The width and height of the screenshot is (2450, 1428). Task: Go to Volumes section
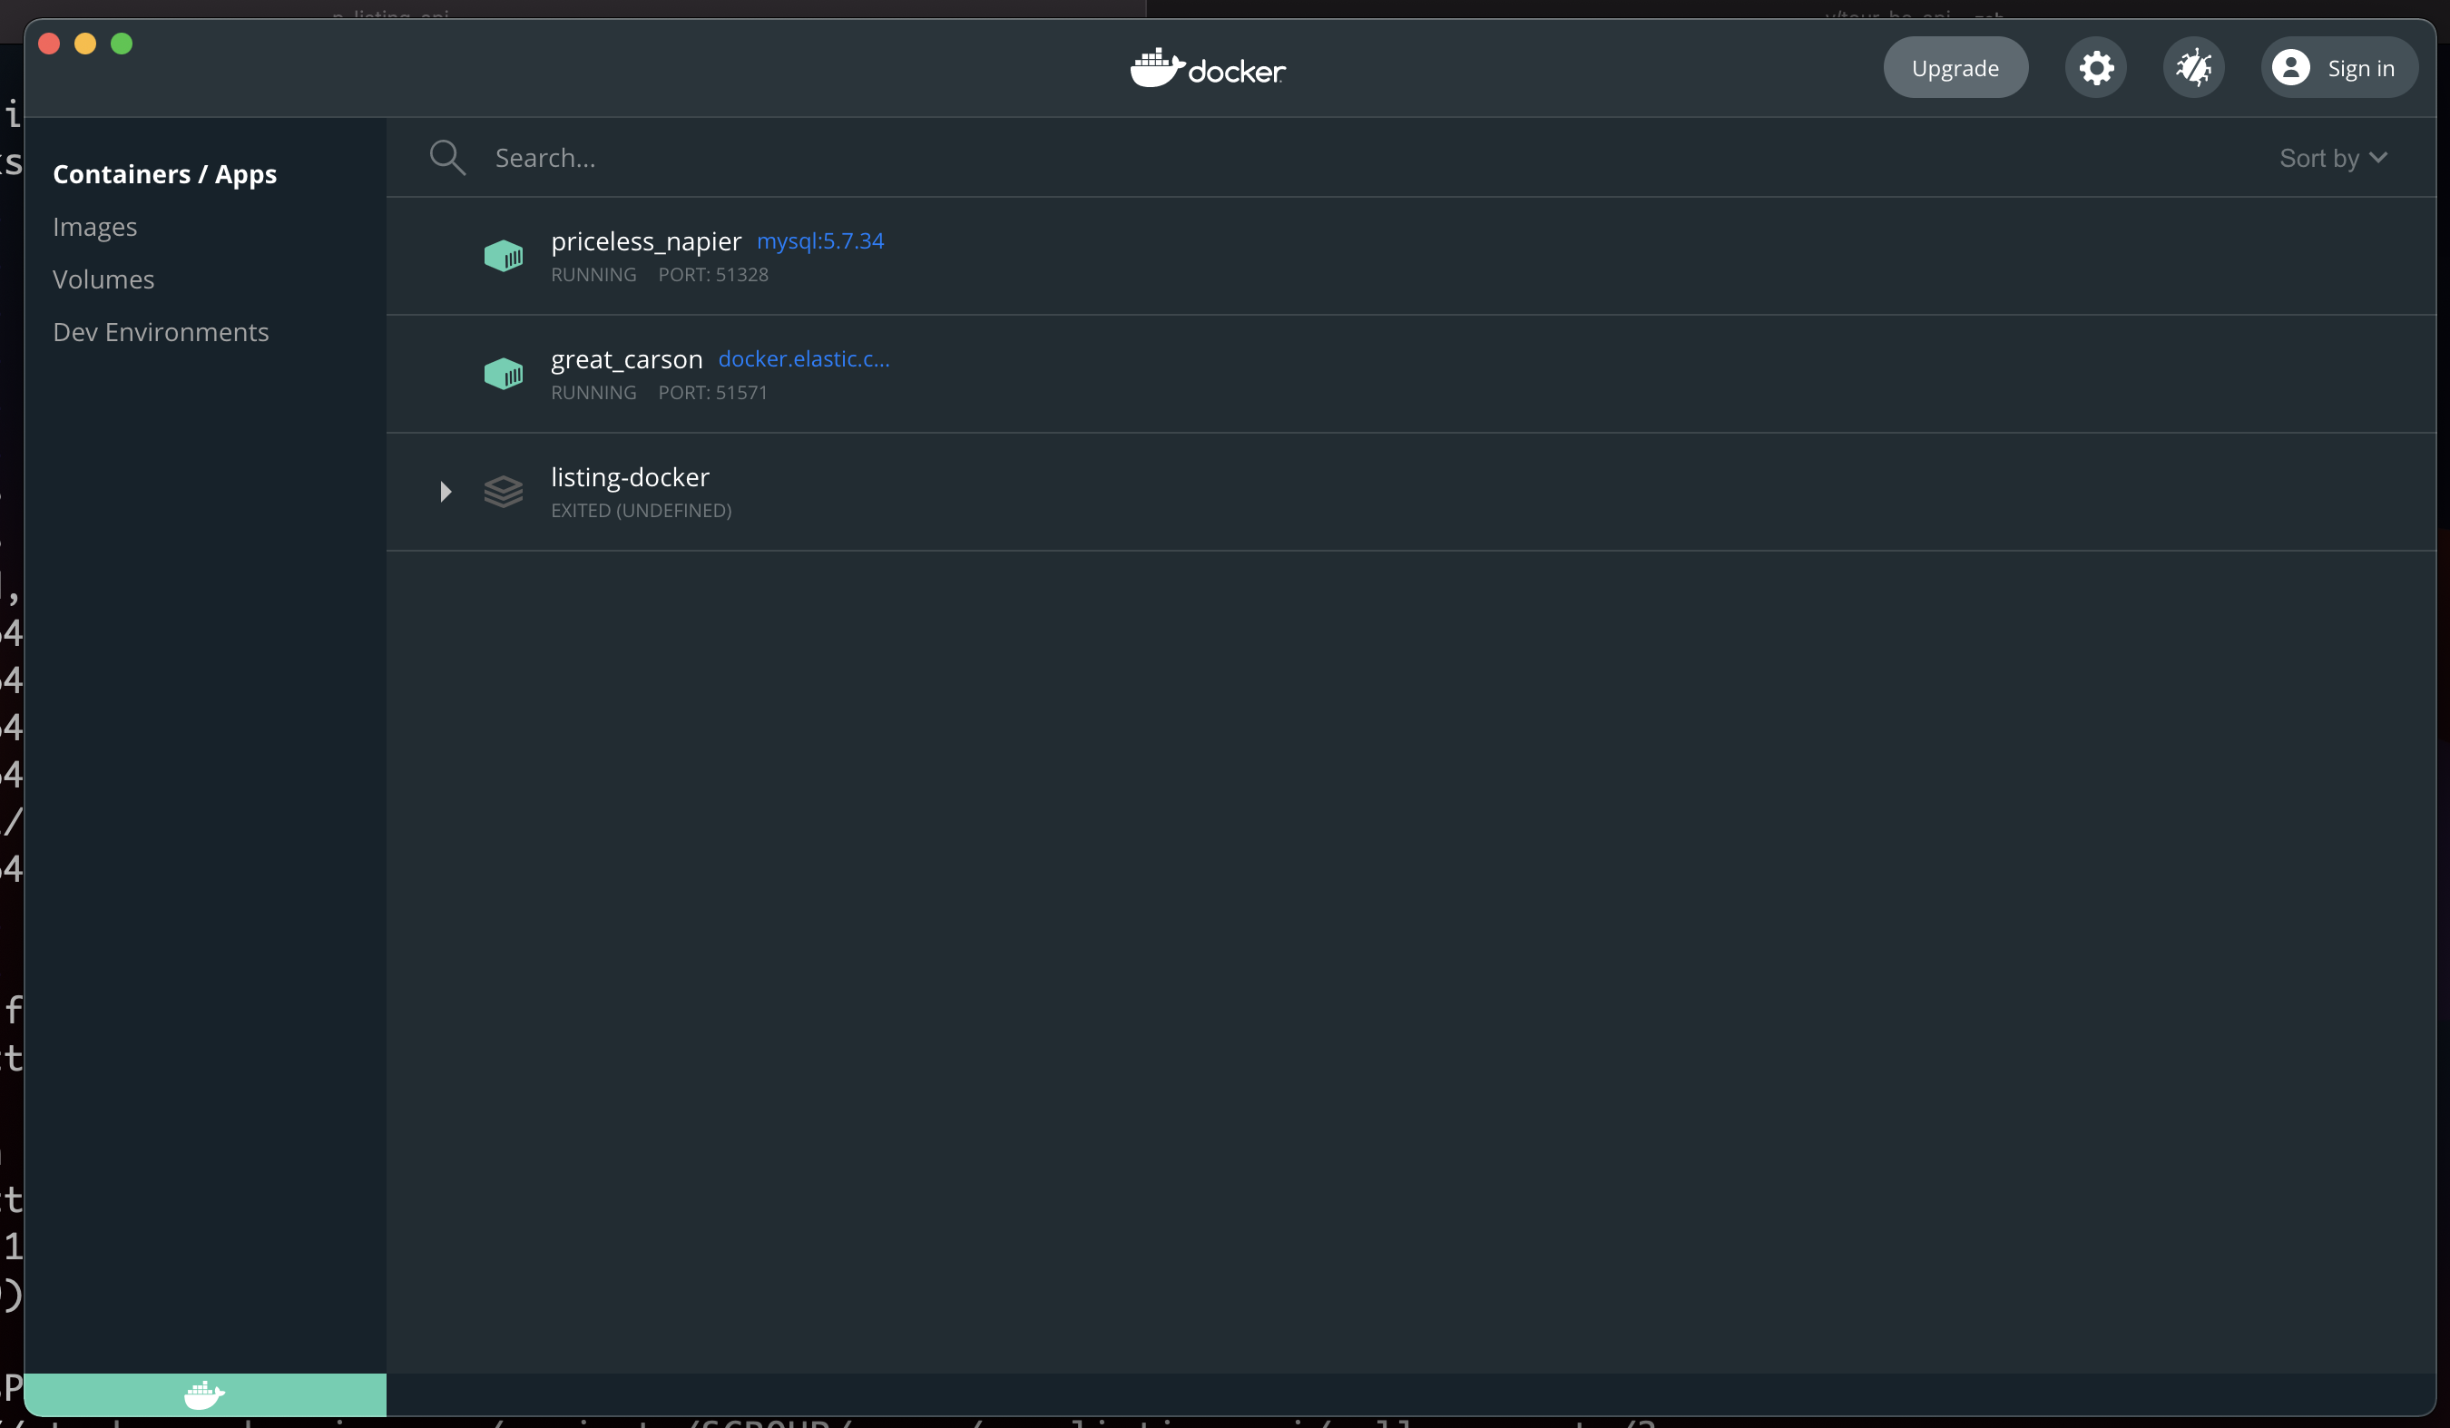pos(103,279)
